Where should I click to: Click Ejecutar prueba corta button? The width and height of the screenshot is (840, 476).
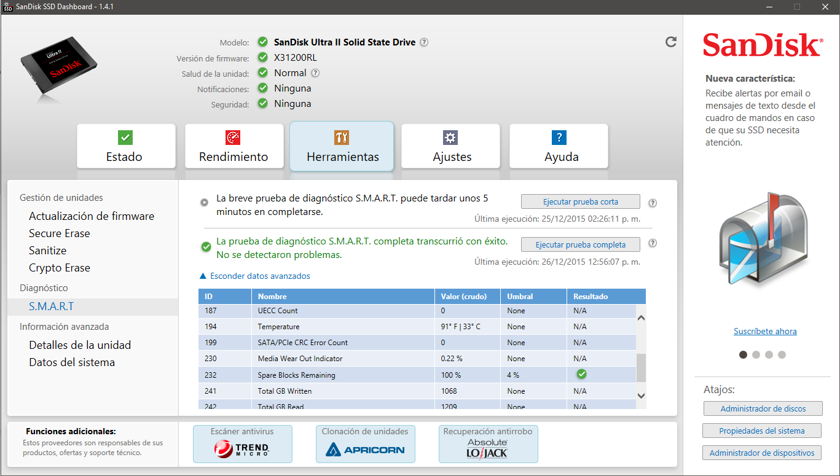tap(581, 201)
